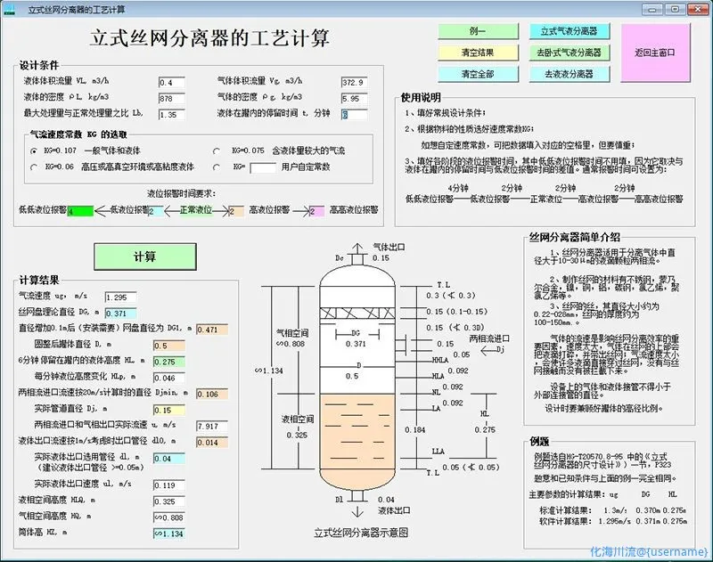Screen dimensions: 713x562
Task: Click the 实际管道直径 Dj field 0.15
Action: (x=169, y=411)
